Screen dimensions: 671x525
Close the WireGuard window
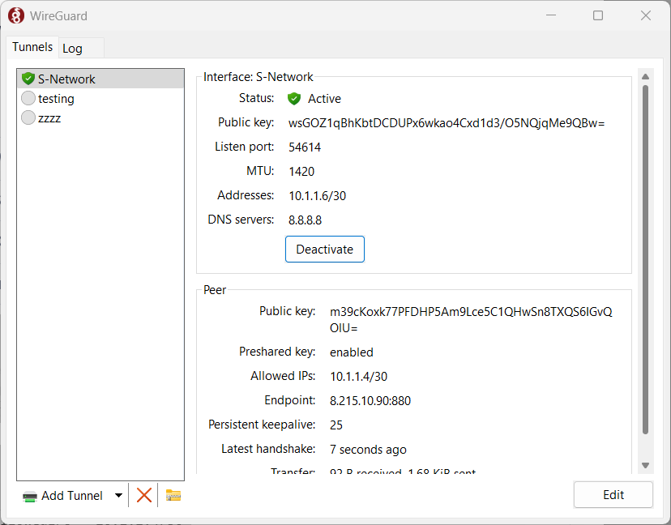pyautogui.click(x=645, y=15)
